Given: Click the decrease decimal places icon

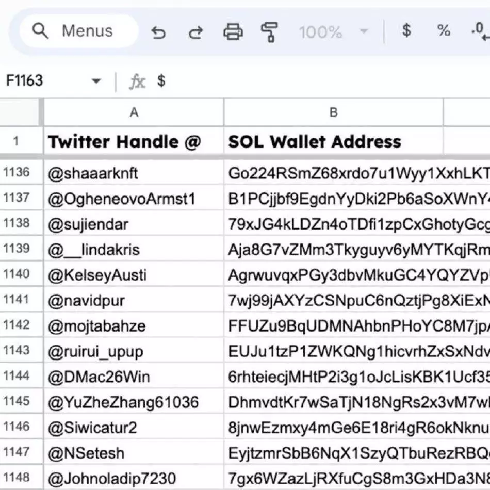Looking at the screenshot, I should [480, 32].
